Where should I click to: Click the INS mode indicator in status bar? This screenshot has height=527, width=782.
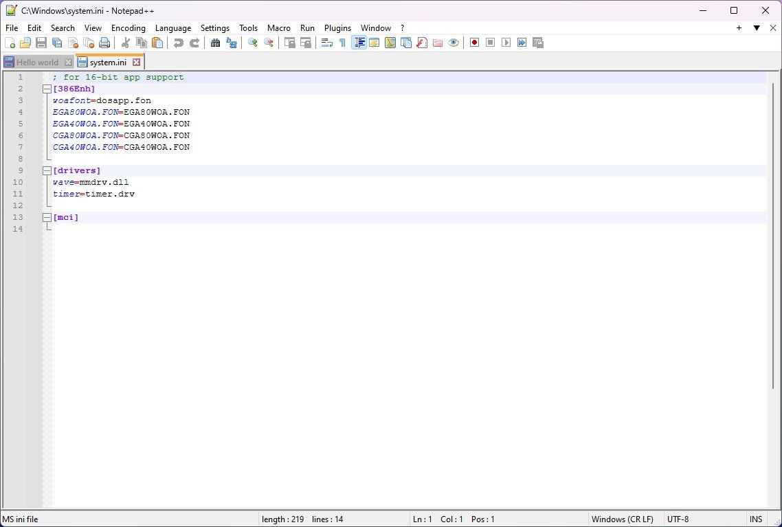click(756, 519)
